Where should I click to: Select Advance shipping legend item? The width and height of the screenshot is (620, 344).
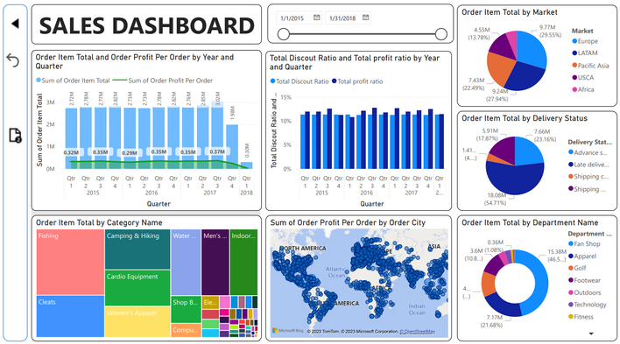pyautogui.click(x=588, y=152)
